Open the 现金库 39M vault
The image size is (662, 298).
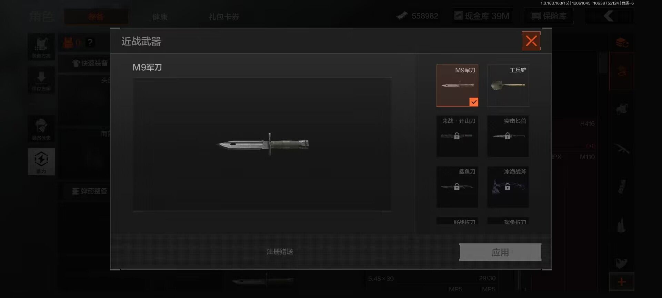pyautogui.click(x=482, y=16)
